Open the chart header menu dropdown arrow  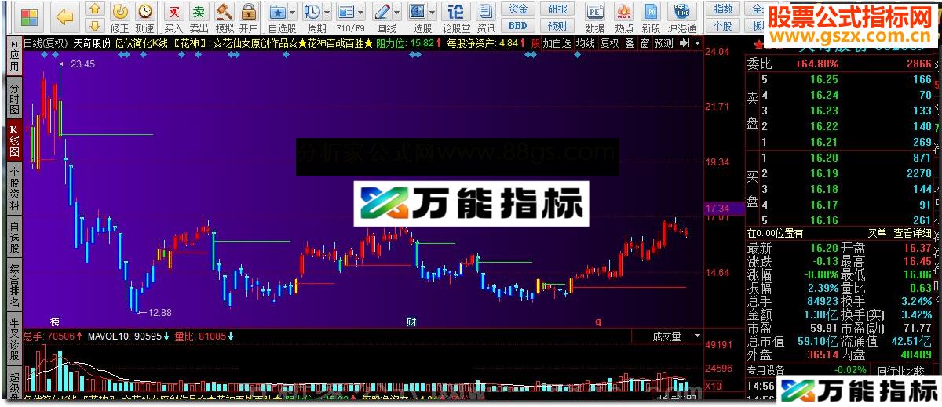tap(697, 43)
